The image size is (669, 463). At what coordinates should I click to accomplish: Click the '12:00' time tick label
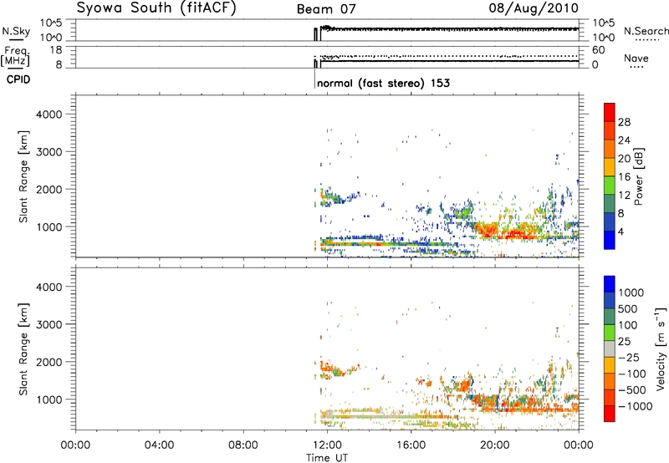point(327,445)
